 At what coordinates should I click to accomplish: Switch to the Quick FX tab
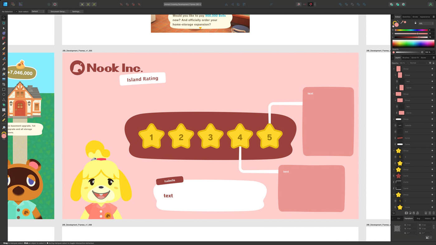415,58
